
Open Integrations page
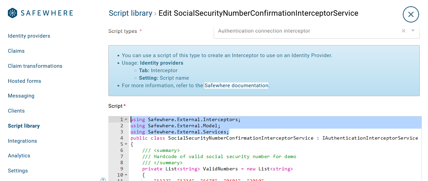23,141
